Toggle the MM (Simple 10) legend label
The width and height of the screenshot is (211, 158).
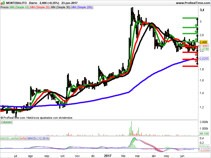[19, 7]
